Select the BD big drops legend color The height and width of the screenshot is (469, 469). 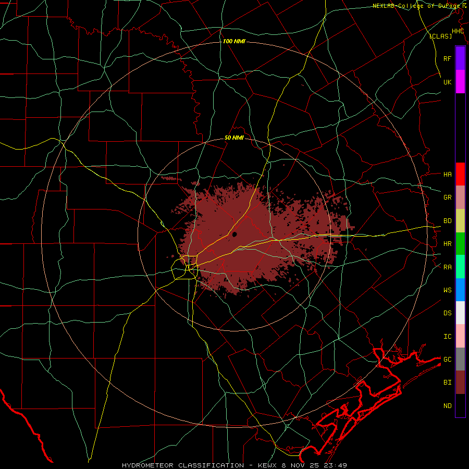click(x=460, y=221)
